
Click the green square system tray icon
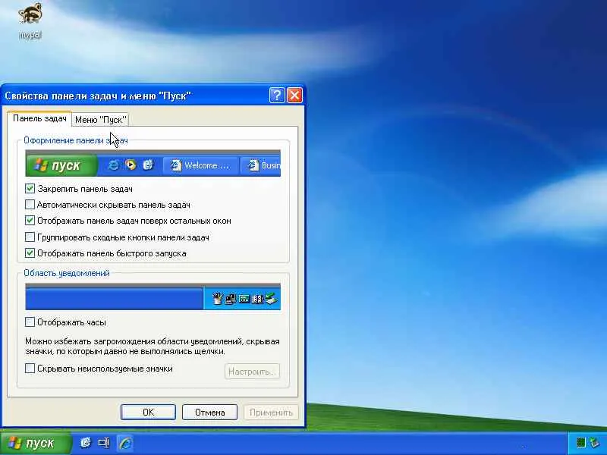(580, 442)
